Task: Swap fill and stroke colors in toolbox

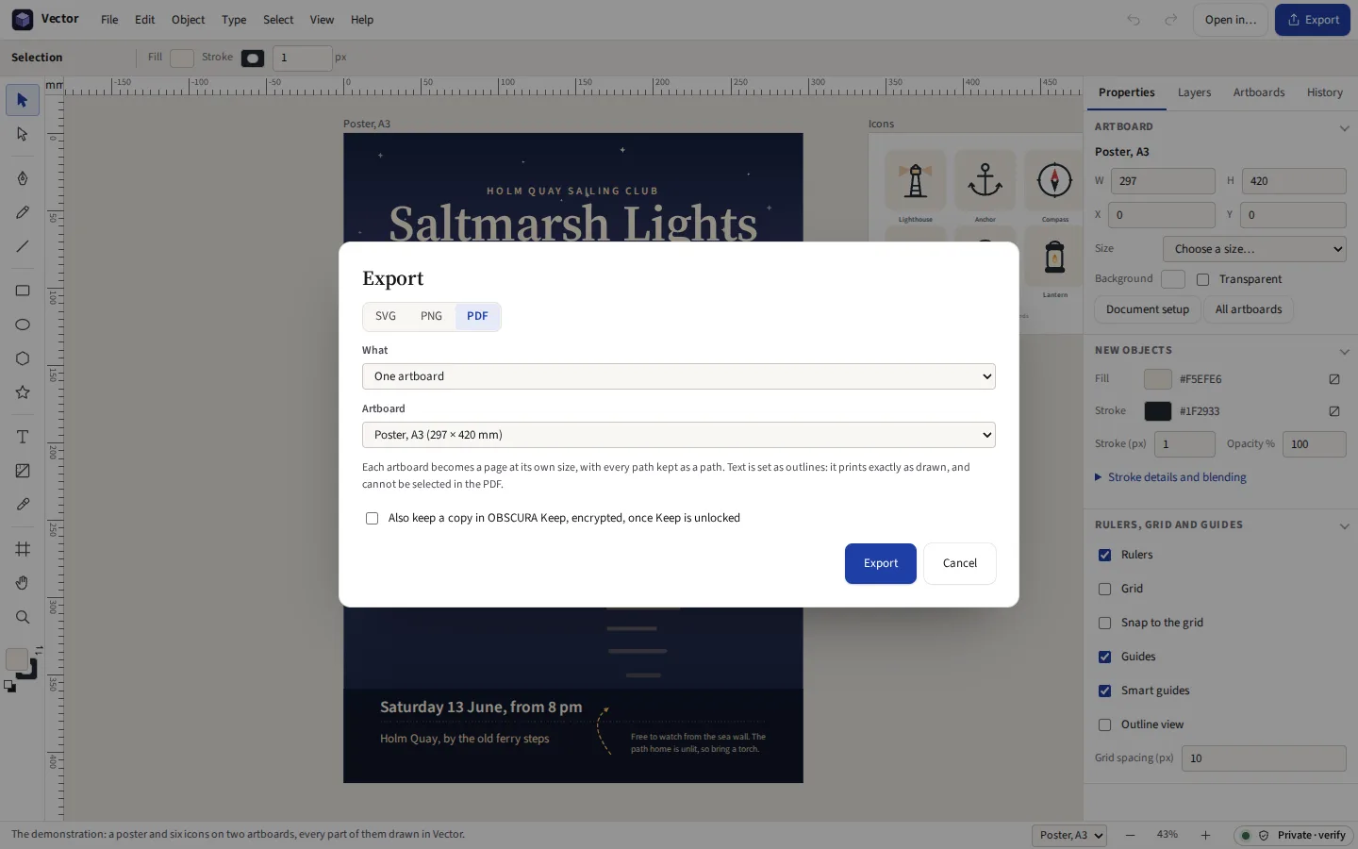Action: (39, 649)
